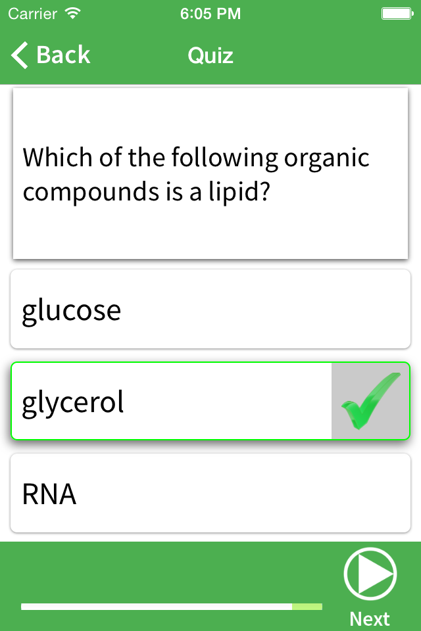Viewport: 421px width, 631px height.
Task: Tap the 6:05 PM clock
Action: (x=210, y=12)
